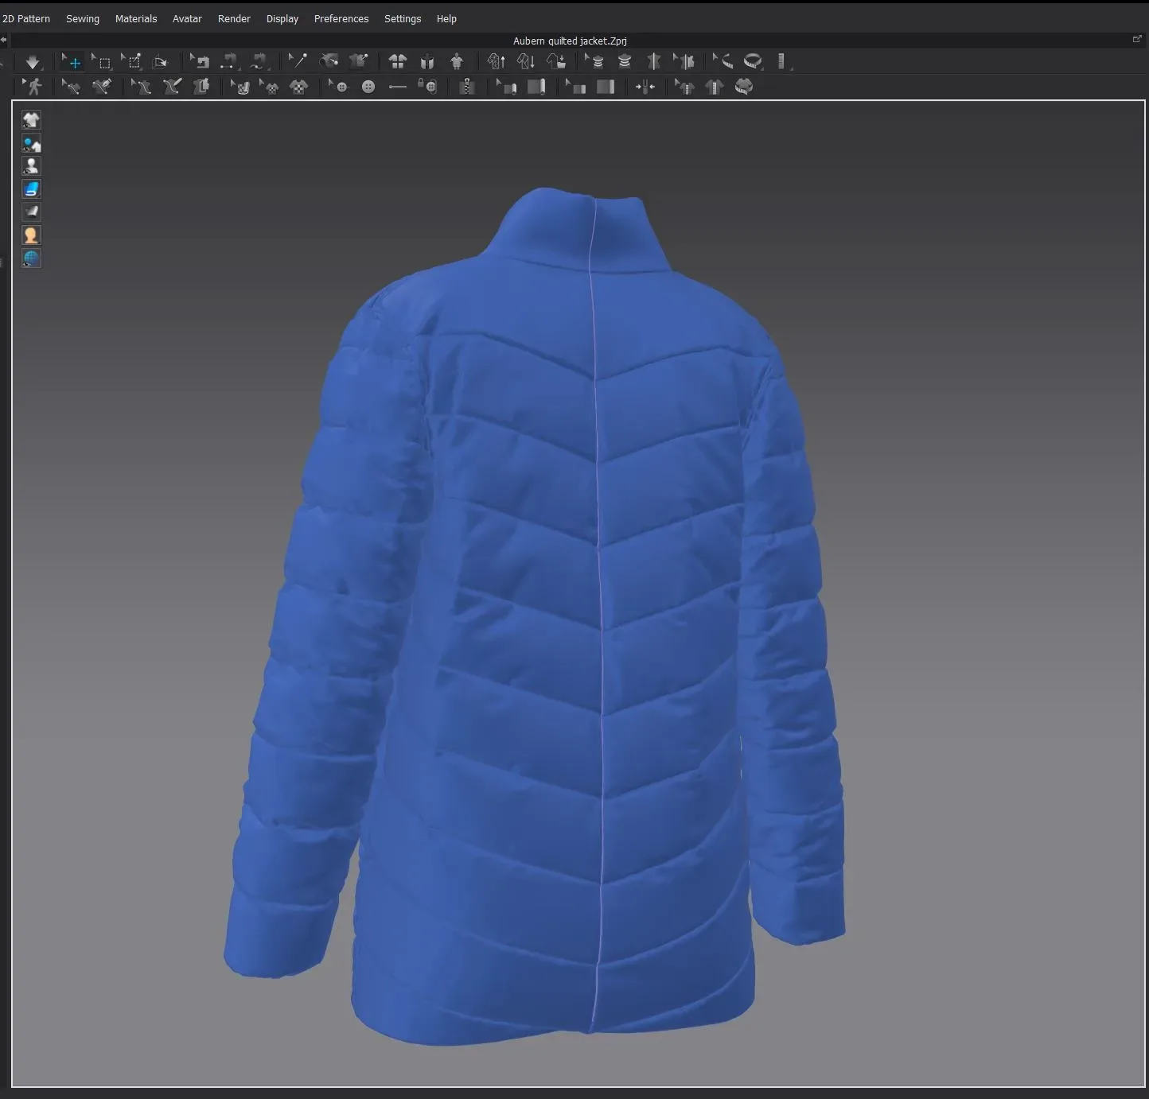Click the Avatar Tape dress form icon
The image size is (1149, 1099).
pos(625,61)
